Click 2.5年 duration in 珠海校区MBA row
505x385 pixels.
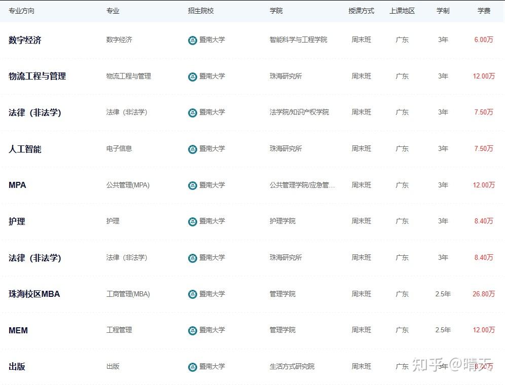pyautogui.click(x=443, y=294)
